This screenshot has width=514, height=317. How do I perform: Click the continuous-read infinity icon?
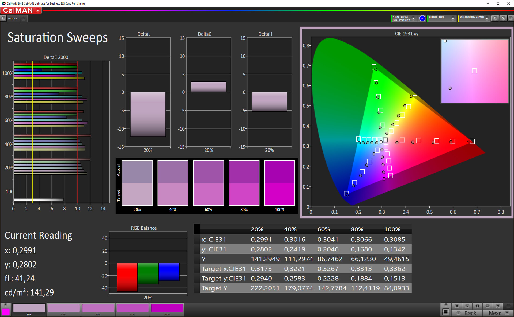[x=487, y=306]
